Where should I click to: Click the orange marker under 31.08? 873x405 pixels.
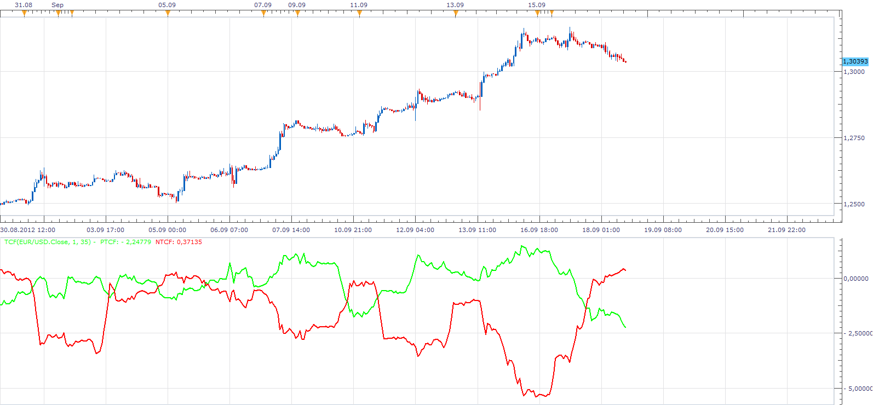24,13
